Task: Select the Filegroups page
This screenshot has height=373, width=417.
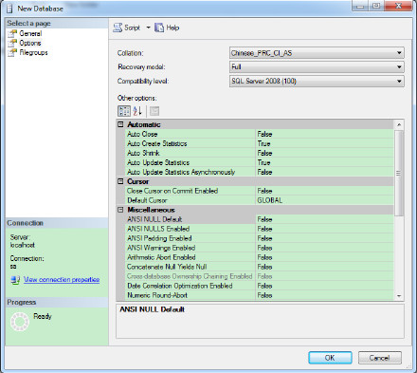Action: [x=33, y=52]
